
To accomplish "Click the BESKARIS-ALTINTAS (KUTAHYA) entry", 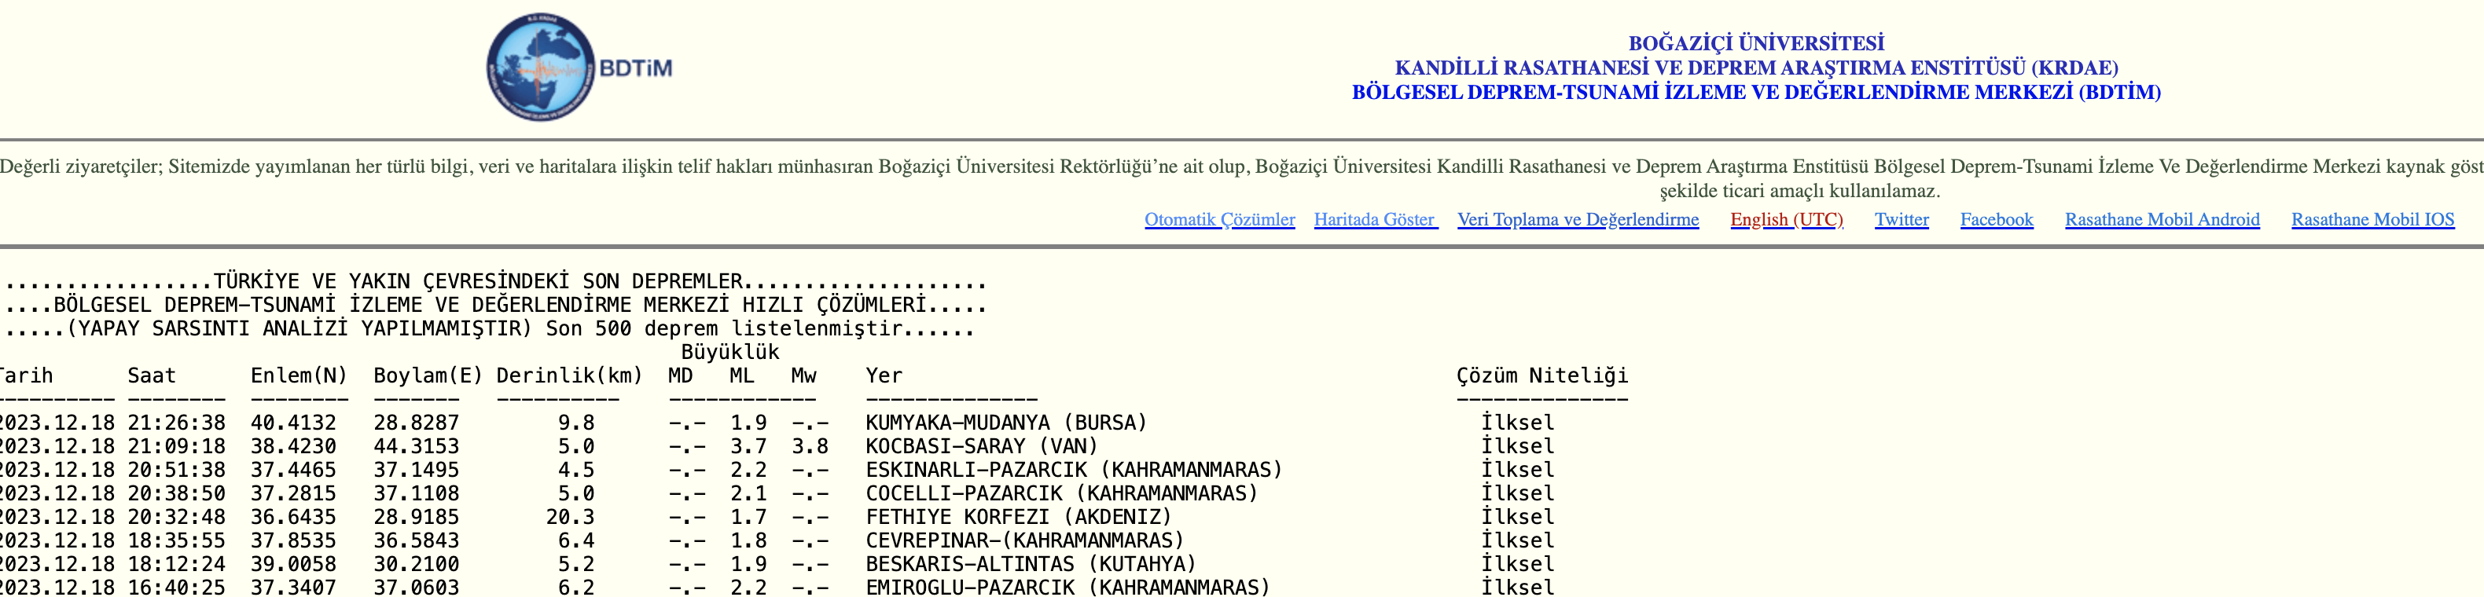I will (x=1030, y=564).
